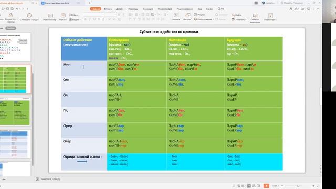The height and width of the screenshot is (189, 336).
Task: Open the Переходы ribbon tab
Action: pyautogui.click(x=133, y=9)
